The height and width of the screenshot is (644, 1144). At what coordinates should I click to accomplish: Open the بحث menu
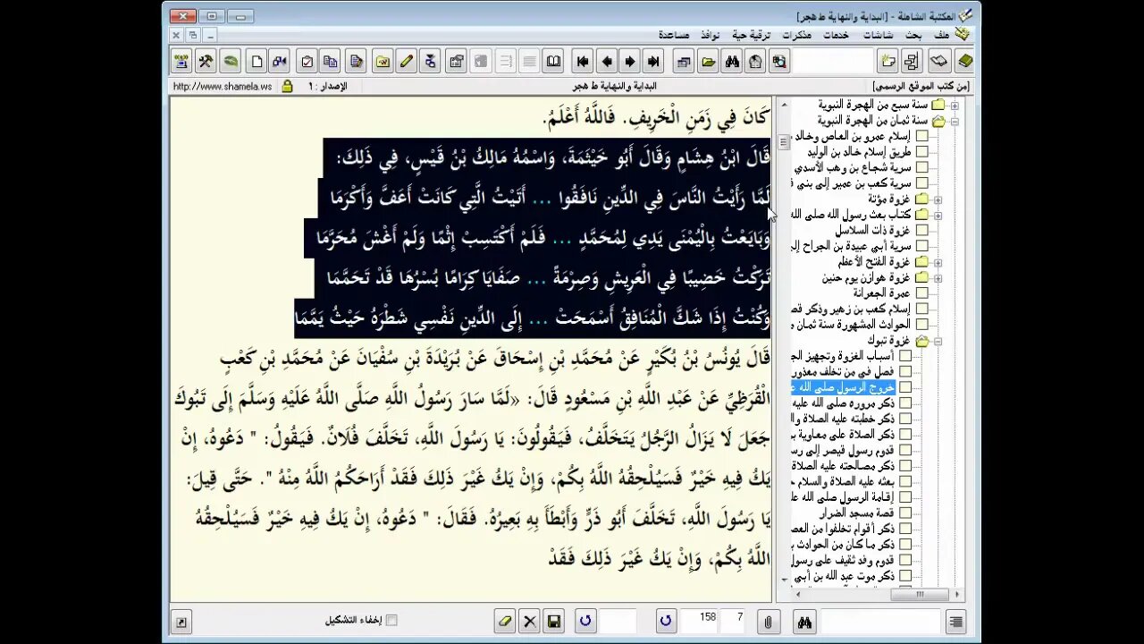(x=913, y=35)
